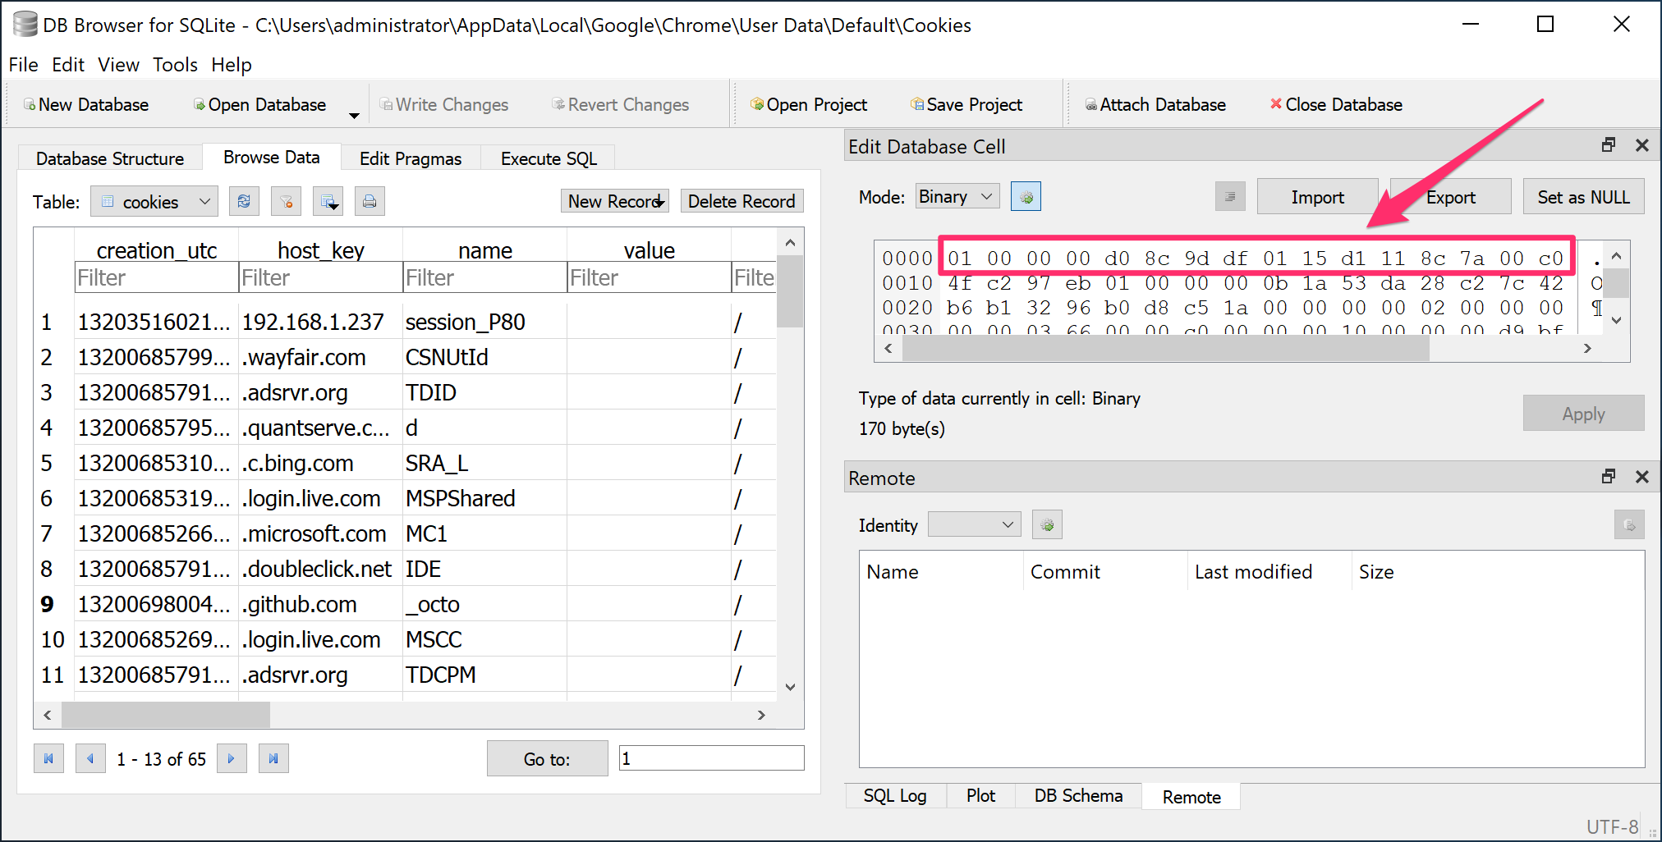1662x842 pixels.
Task: Switch to the DB Schema tab
Action: tap(1077, 796)
